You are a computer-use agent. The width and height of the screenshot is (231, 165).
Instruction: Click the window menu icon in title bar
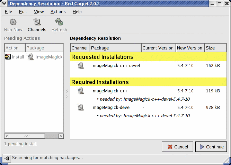click(4, 4)
